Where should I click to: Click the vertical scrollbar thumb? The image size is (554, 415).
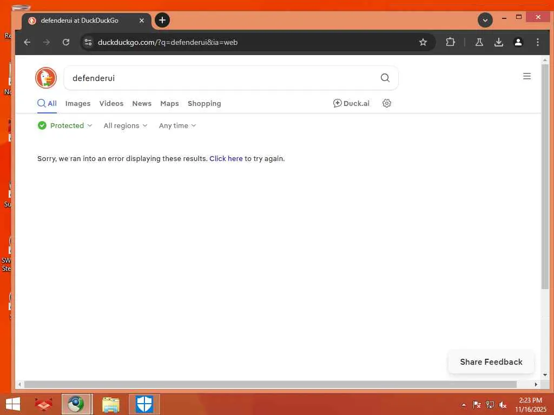click(x=545, y=177)
